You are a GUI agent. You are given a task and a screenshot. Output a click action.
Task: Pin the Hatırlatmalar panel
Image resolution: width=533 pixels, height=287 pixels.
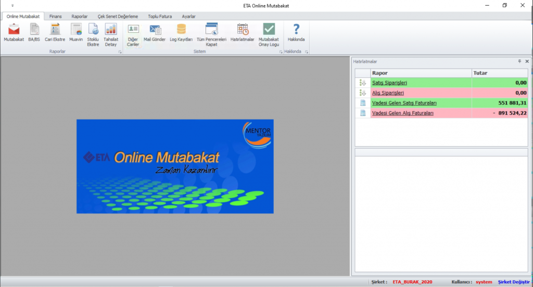click(519, 61)
